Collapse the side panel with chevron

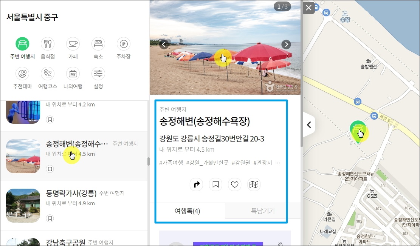tap(309, 125)
